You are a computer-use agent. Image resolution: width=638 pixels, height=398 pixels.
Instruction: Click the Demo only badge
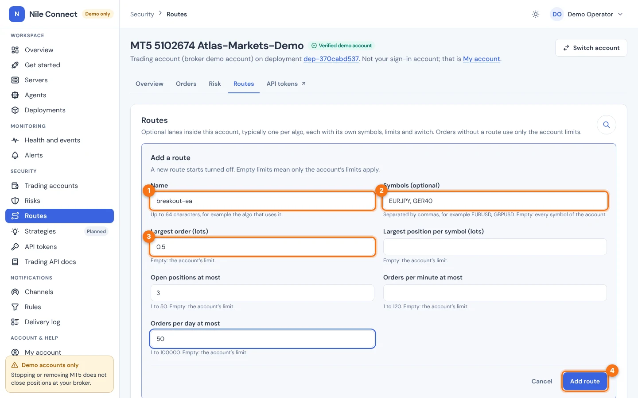click(97, 14)
